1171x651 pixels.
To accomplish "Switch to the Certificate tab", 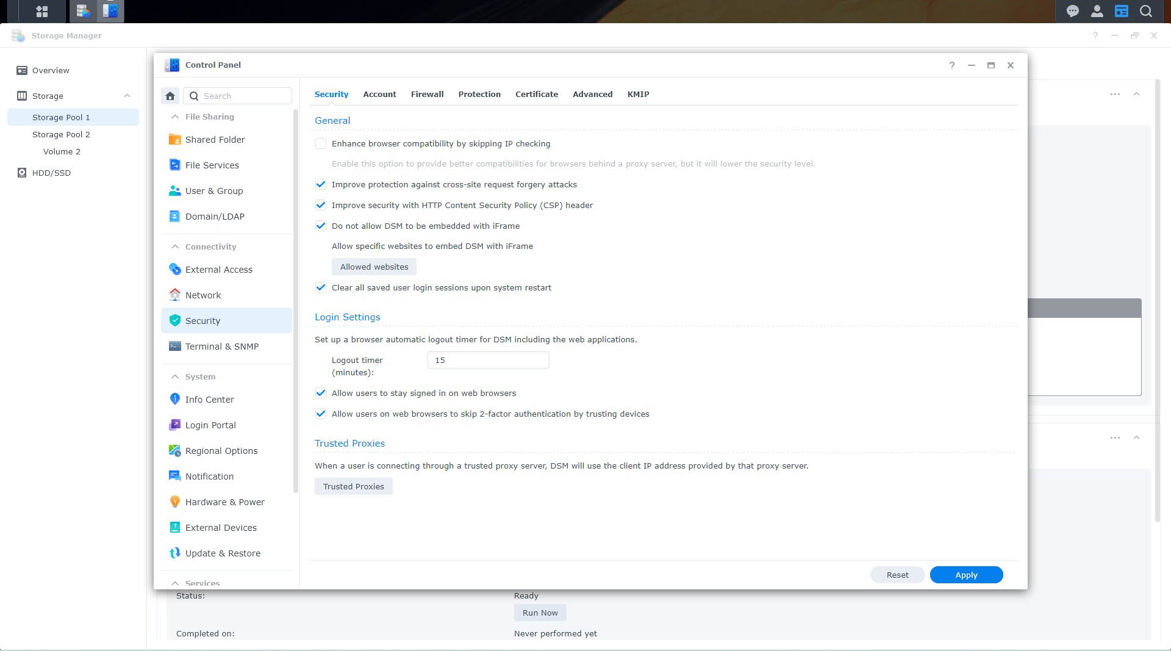I will pyautogui.click(x=537, y=94).
